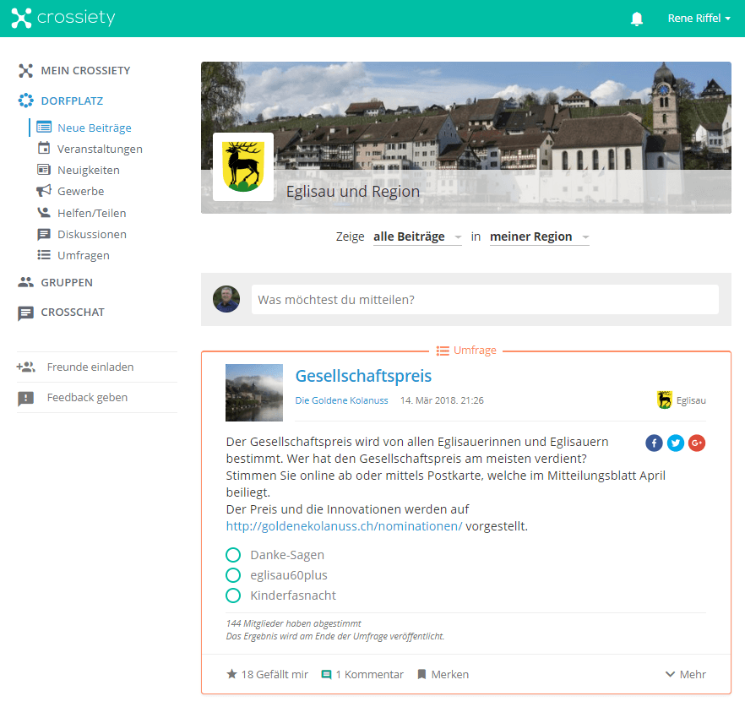Open GRUPPEN section

(67, 283)
